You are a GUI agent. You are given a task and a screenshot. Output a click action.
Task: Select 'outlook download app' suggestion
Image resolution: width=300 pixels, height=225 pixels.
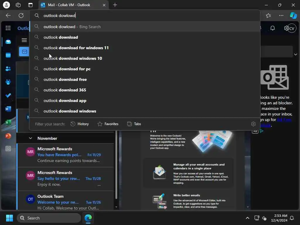pyautogui.click(x=145, y=100)
